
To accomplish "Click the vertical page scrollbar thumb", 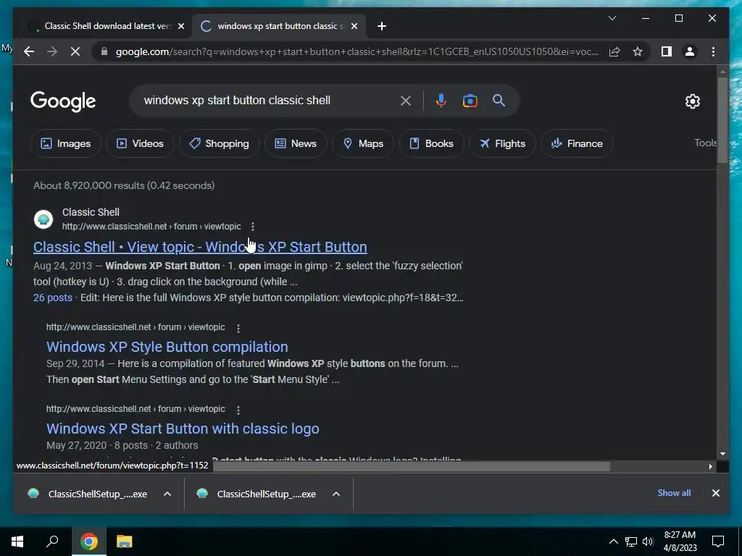I will click(x=722, y=120).
